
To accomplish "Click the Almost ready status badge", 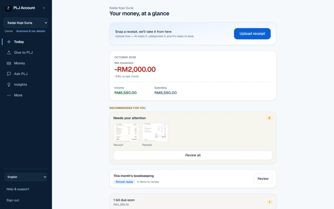I will coord(124,182).
